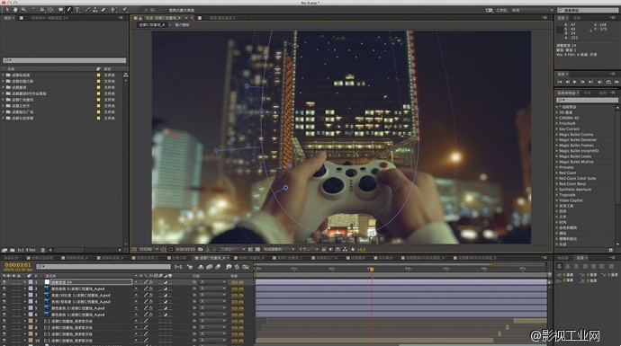Click the Video Copilot effects entry

[x=571, y=200]
